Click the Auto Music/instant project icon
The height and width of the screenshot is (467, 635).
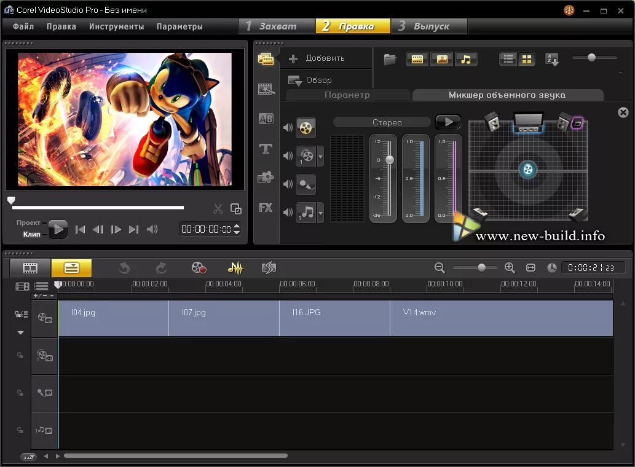click(x=269, y=267)
